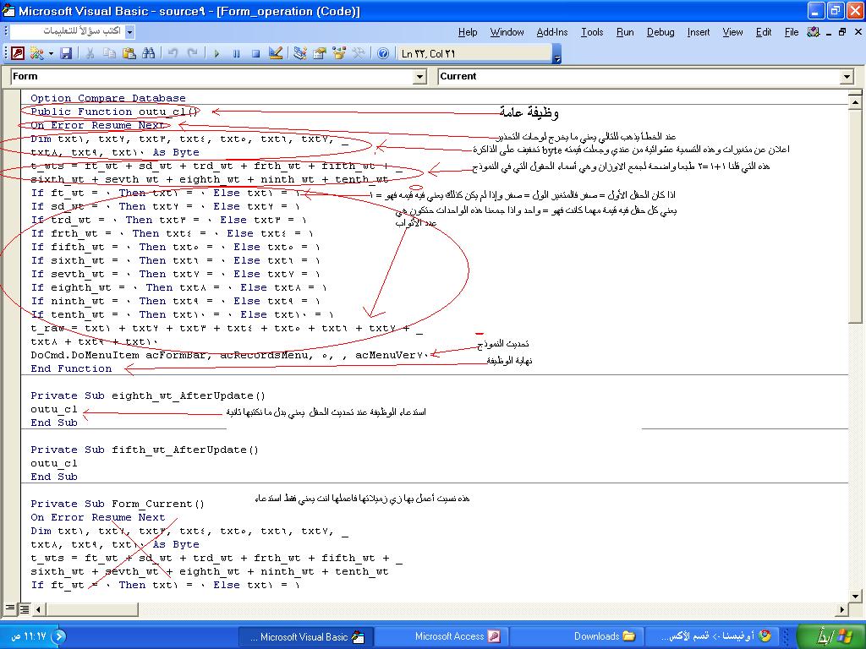Save the project with the floppy icon
This screenshot has height=649, width=866.
[x=66, y=53]
